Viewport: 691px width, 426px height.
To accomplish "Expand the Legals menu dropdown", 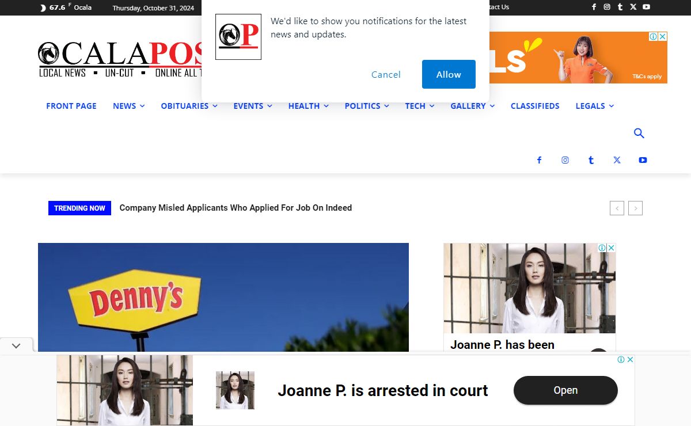I will coord(595,106).
